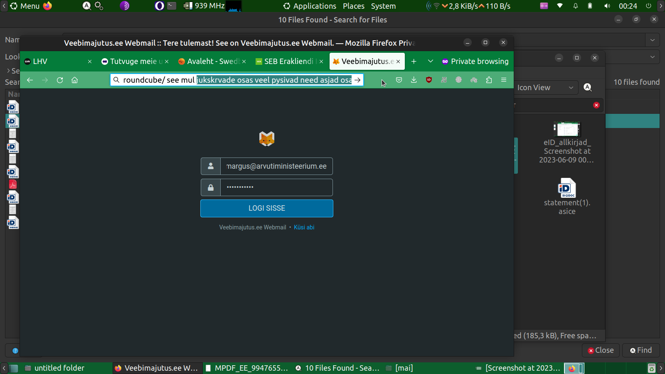This screenshot has height=374, width=665.
Task: Close the Tutvuge meie tab
Action: click(x=167, y=62)
